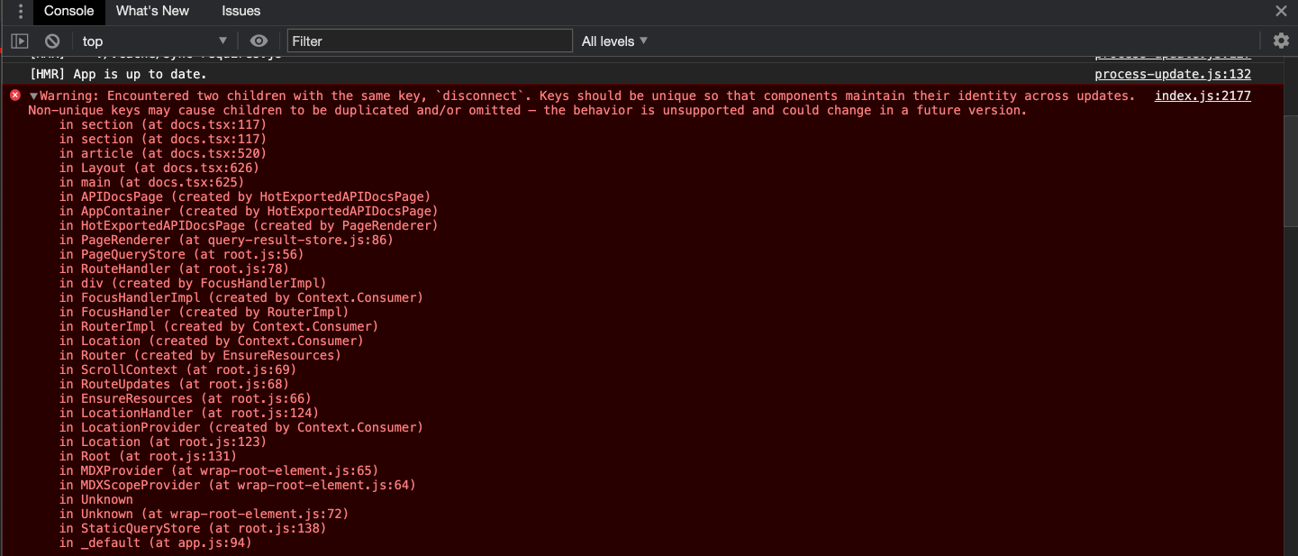
Task: Click 'in EnsureResources (at root.js:66)' line
Action: (186, 398)
